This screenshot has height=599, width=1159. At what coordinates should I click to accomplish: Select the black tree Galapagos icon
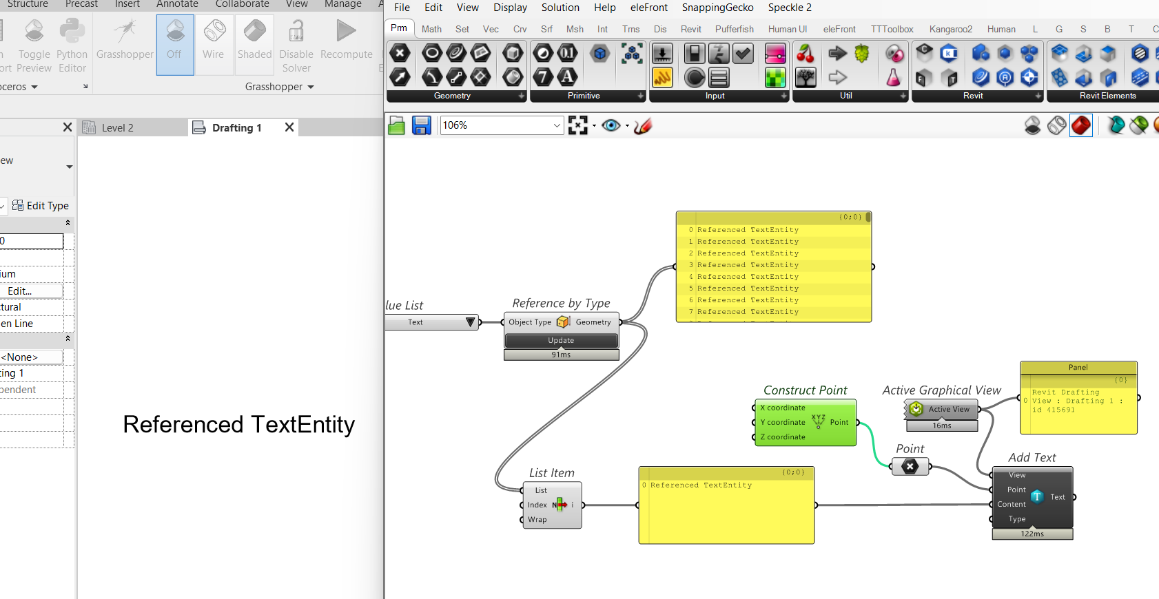point(806,77)
